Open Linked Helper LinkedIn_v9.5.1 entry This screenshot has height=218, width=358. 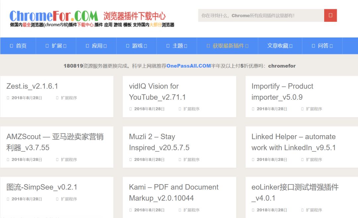(x=293, y=142)
